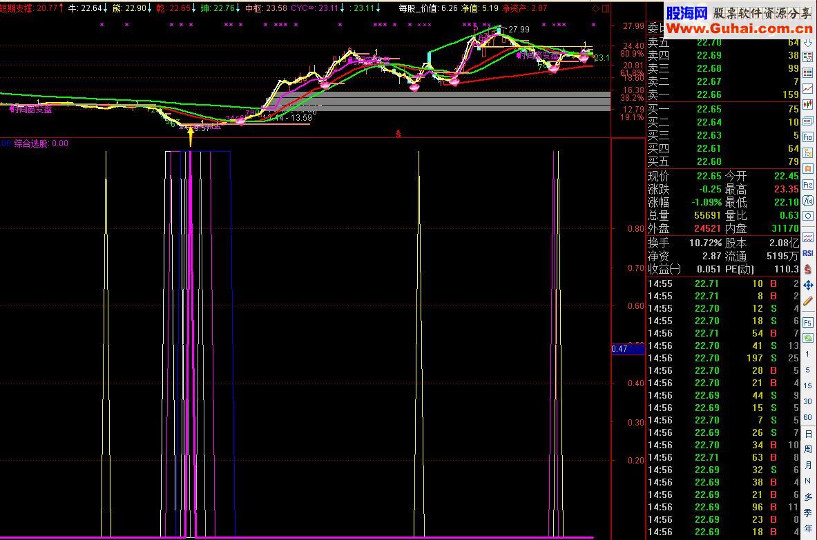This screenshot has width=817, height=540.
Task: Click the blue four-way move arrows icon
Action: (807, 285)
